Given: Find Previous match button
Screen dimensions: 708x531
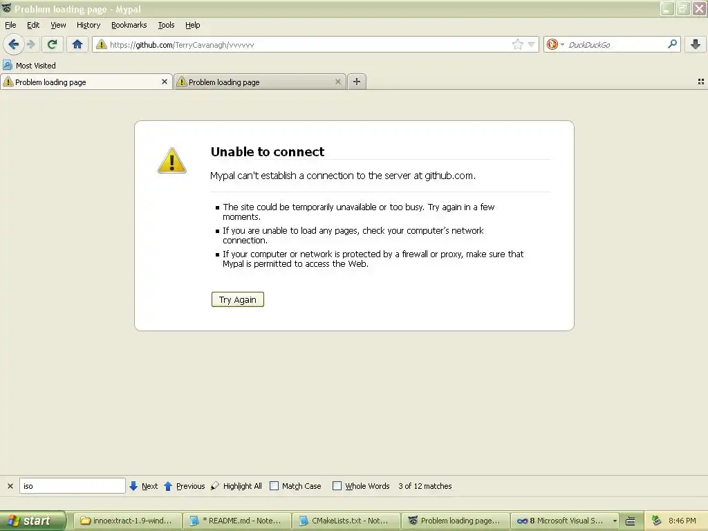Looking at the screenshot, I should pos(184,486).
